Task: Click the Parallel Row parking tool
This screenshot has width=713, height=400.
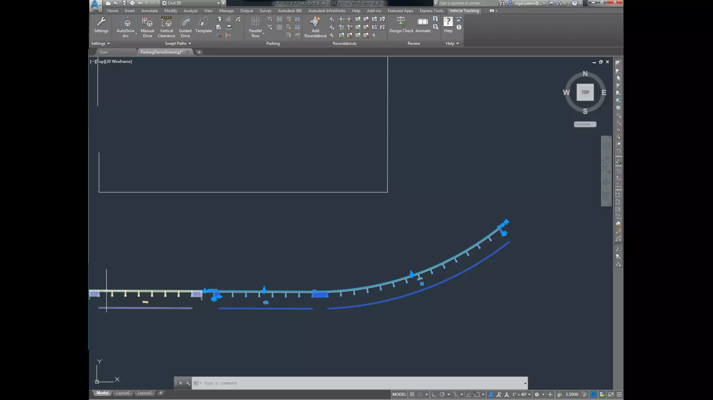Action: pyautogui.click(x=255, y=27)
